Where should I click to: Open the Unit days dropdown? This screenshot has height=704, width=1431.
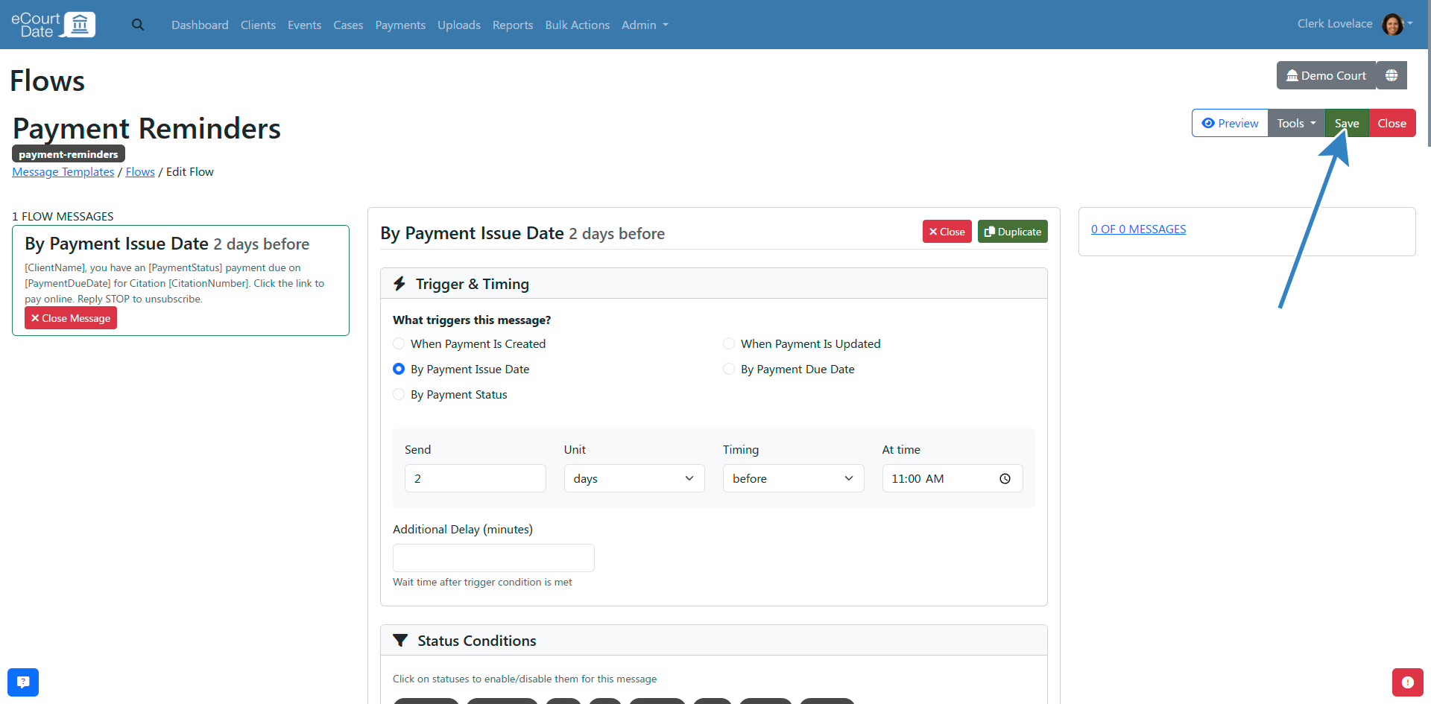click(634, 478)
